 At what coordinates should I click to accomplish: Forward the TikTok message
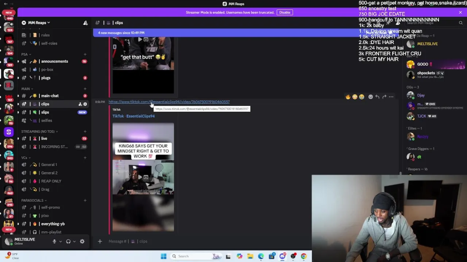pos(384,97)
